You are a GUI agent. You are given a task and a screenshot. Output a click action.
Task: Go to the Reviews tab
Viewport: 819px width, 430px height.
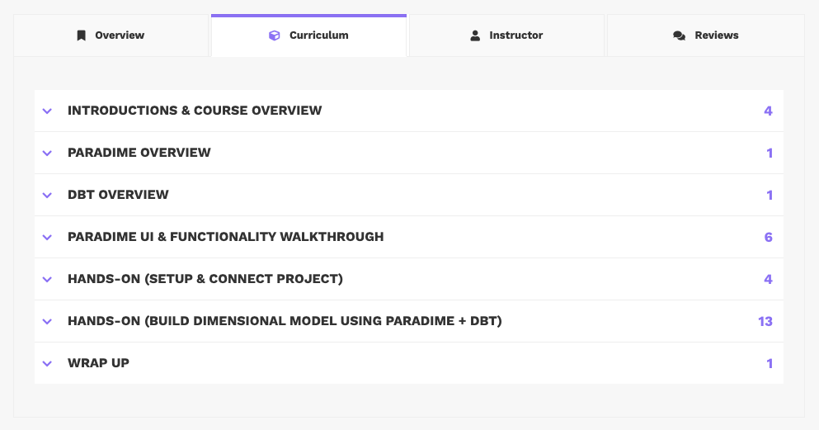coord(716,35)
